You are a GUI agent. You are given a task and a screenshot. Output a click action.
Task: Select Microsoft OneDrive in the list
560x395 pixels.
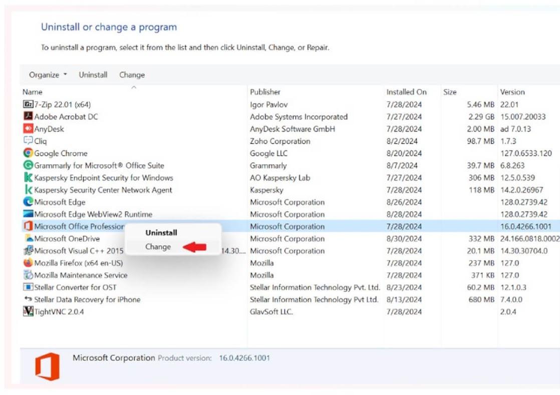tap(67, 238)
